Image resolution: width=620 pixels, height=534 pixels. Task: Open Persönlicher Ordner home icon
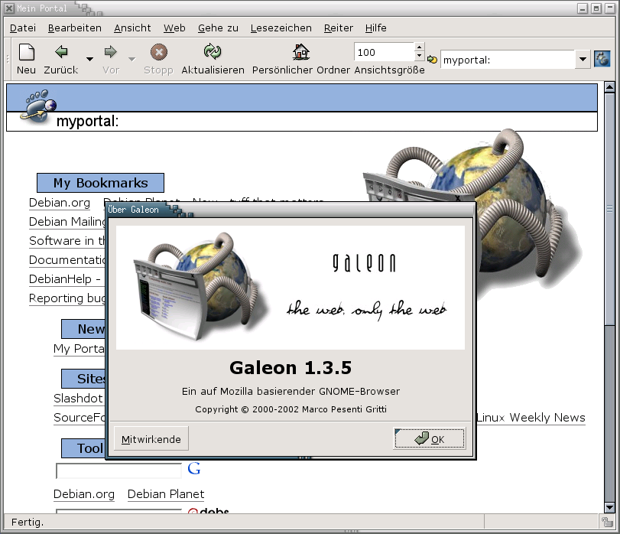(301, 53)
